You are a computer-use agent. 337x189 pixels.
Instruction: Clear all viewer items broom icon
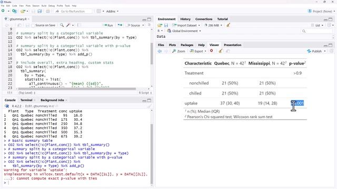221,51
